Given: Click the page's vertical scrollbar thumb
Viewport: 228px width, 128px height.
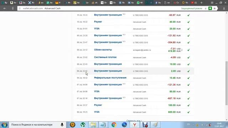Looking at the screenshot, I should point(227,83).
